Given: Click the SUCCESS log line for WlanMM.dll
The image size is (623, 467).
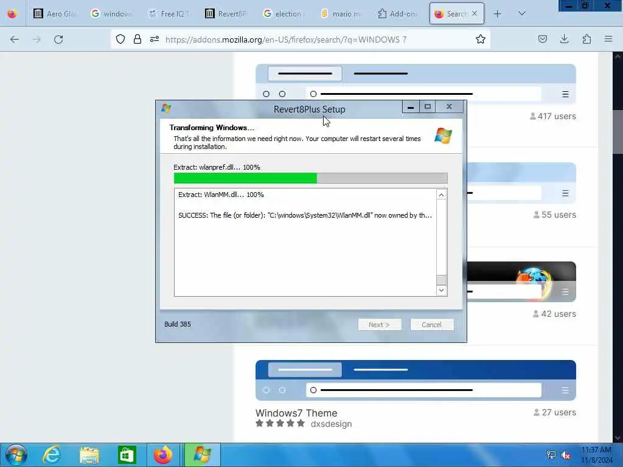Looking at the screenshot, I should (305, 215).
